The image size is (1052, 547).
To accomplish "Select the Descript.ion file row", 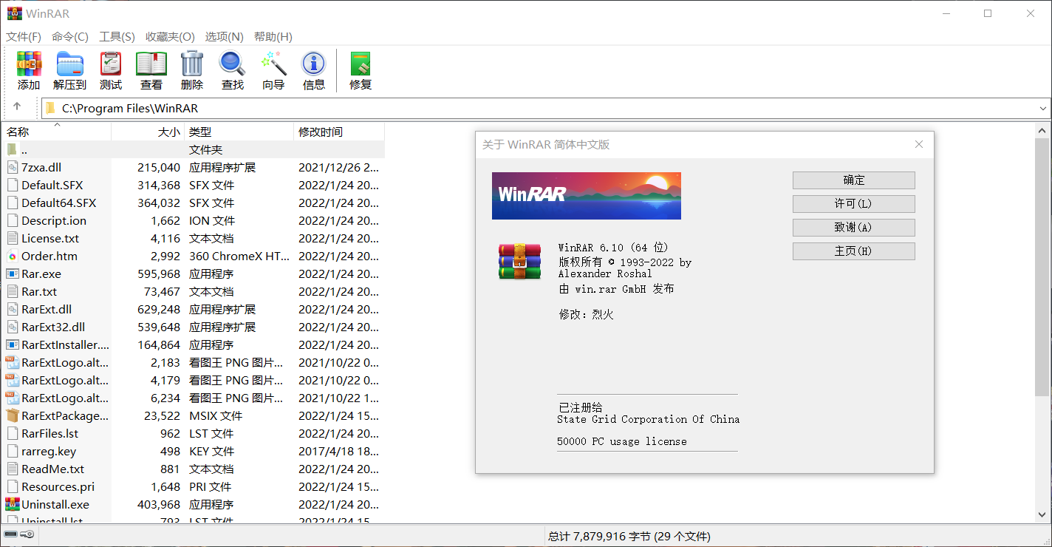I will 194,221.
